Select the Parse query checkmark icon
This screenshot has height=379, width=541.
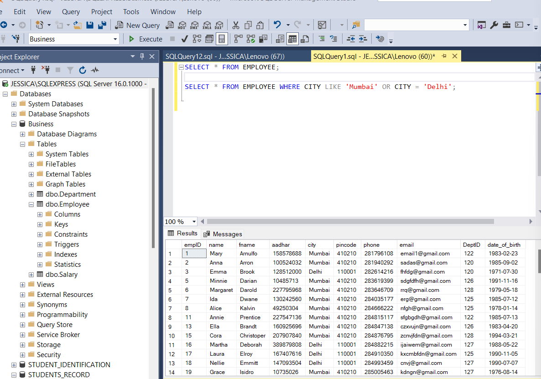tap(184, 39)
